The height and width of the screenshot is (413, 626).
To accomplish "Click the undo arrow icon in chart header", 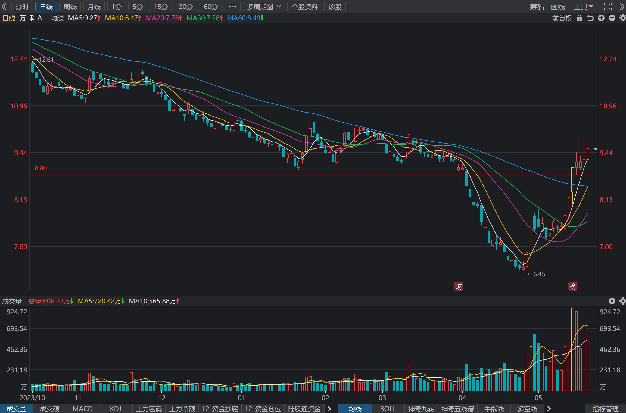I will pyautogui.click(x=590, y=18).
